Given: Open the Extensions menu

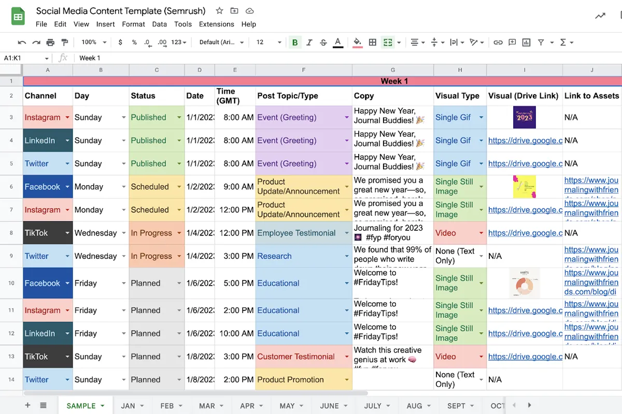Looking at the screenshot, I should [216, 24].
